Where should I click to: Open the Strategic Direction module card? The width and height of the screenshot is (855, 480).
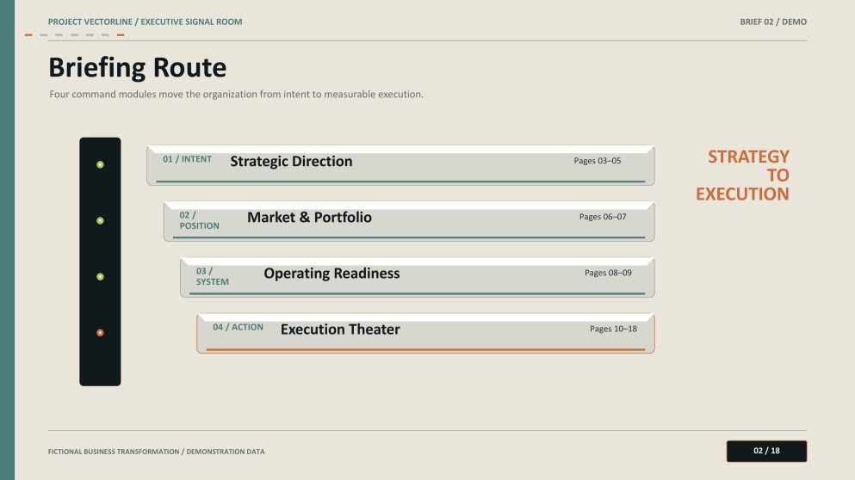(400, 165)
